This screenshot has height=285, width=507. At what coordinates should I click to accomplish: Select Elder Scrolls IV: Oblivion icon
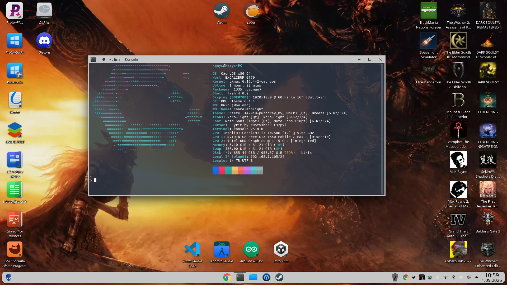pos(458,71)
